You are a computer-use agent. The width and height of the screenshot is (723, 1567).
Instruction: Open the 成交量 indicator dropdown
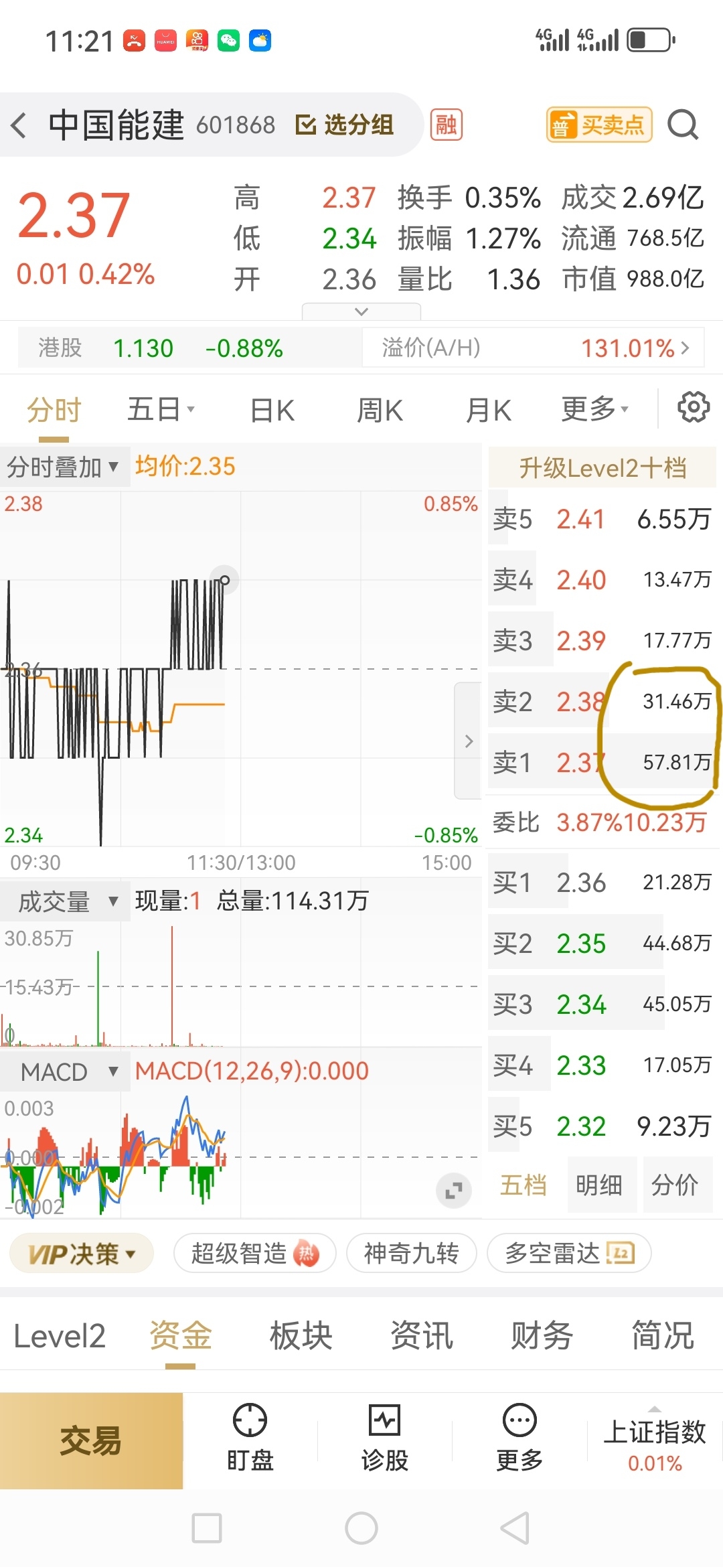point(65,901)
